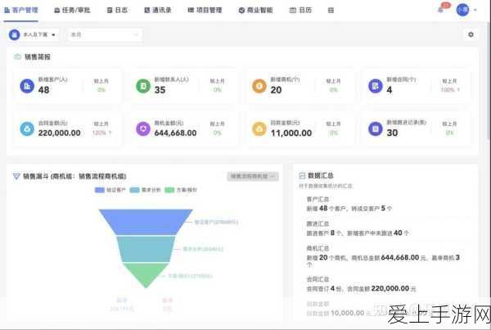Click the 回款金额 value 11,000.00
The image size is (491, 330).
point(291,133)
